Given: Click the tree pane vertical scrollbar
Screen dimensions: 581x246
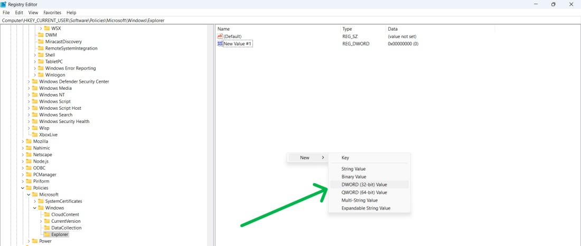Looking at the screenshot, I should coord(210,135).
